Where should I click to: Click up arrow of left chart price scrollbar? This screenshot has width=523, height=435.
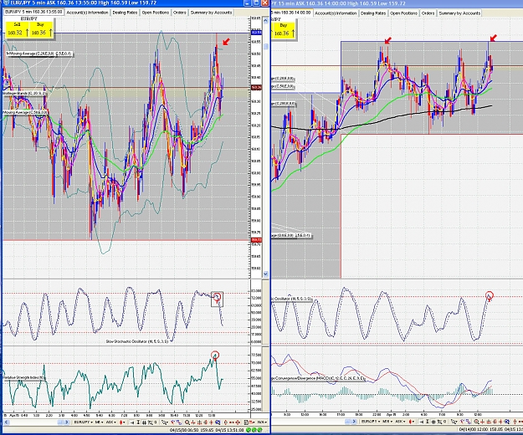click(266, 21)
